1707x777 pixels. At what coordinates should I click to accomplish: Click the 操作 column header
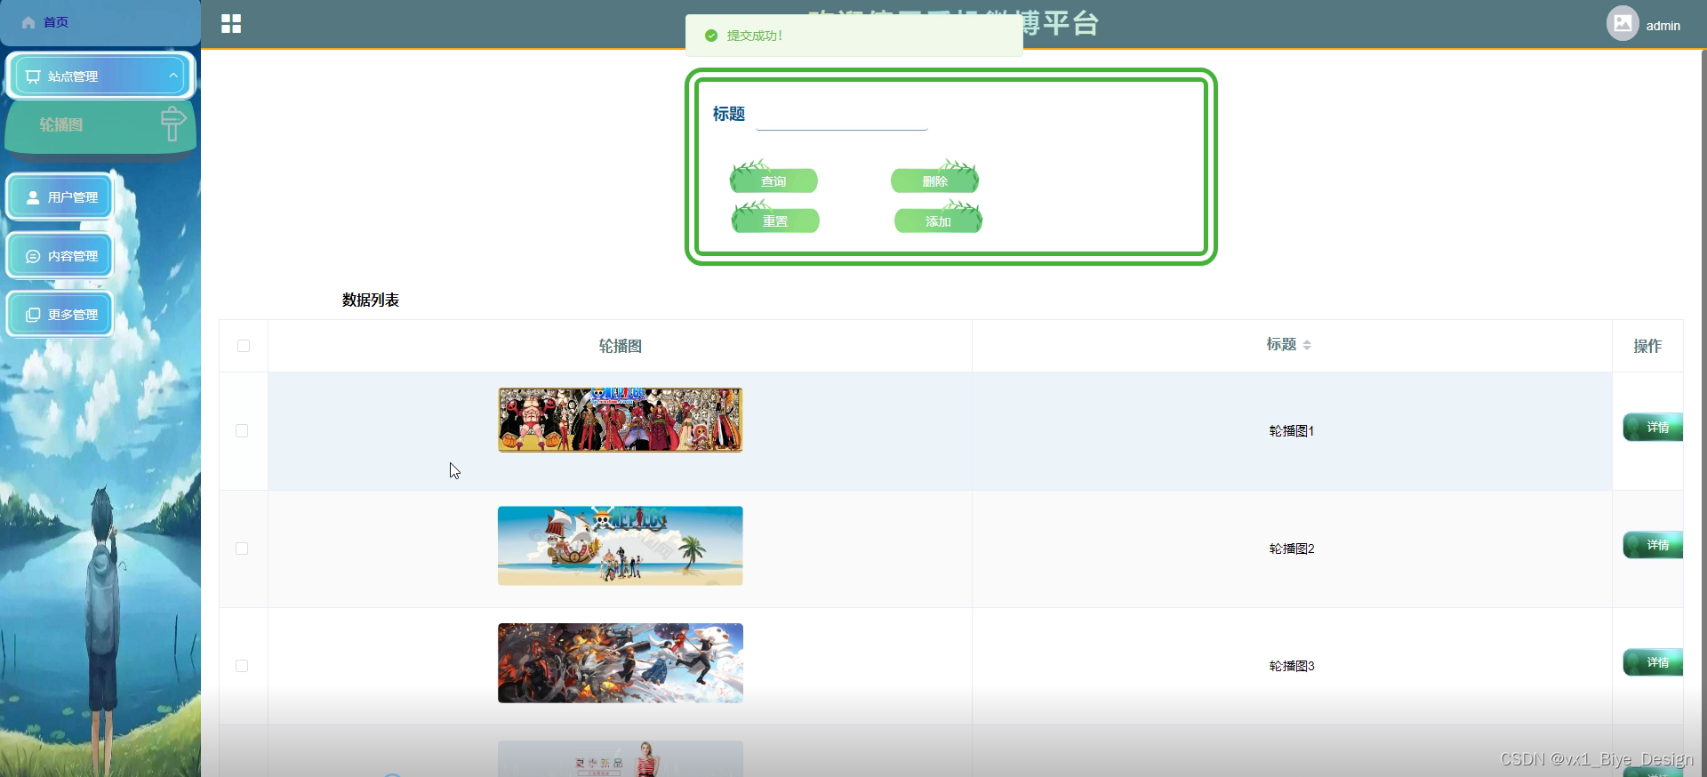(1647, 346)
